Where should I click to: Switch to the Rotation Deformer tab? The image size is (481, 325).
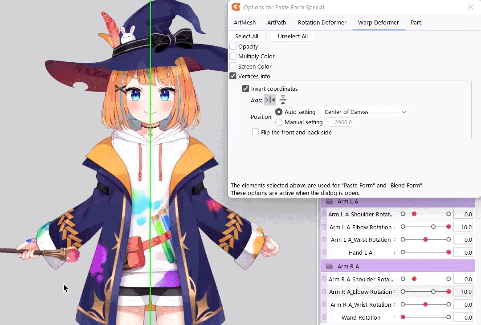coord(322,22)
